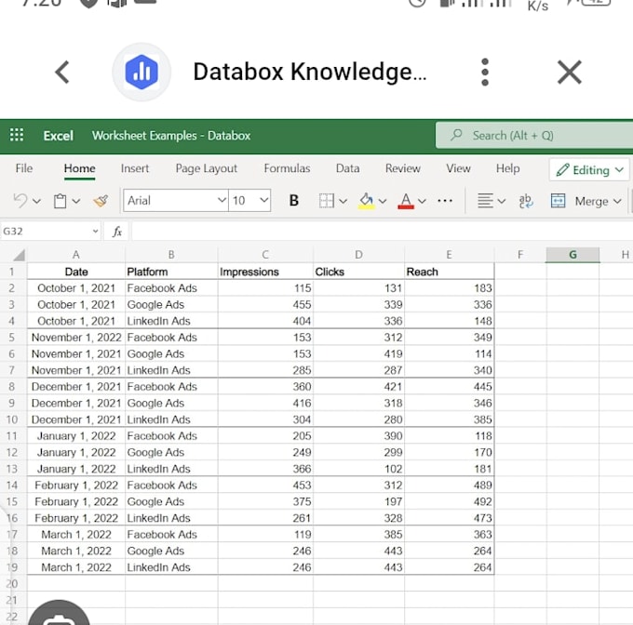The image size is (633, 625).
Task: Click the Name Box showing G32
Action: [50, 231]
